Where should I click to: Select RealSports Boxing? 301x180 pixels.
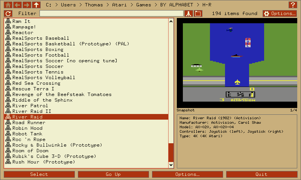point(86,49)
